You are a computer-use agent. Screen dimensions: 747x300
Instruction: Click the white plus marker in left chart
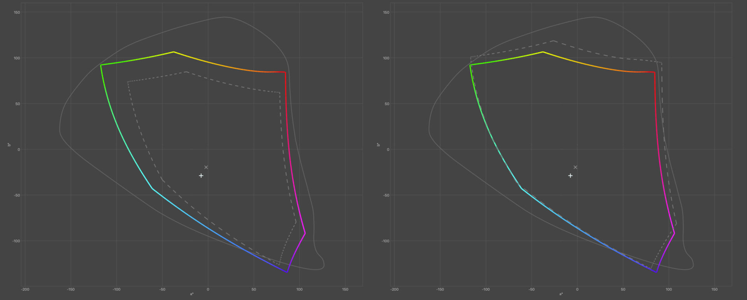(201, 176)
